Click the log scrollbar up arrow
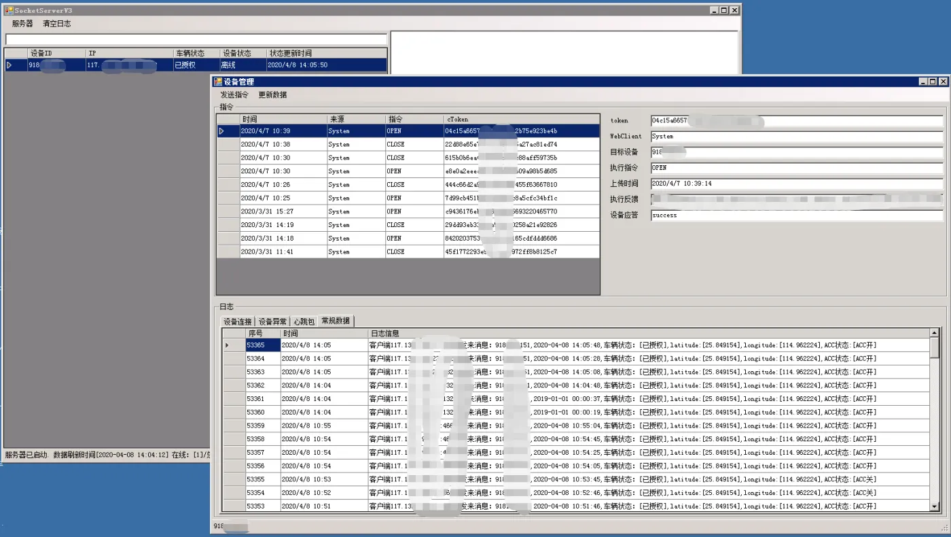Screen dimensions: 951x537 pos(935,333)
